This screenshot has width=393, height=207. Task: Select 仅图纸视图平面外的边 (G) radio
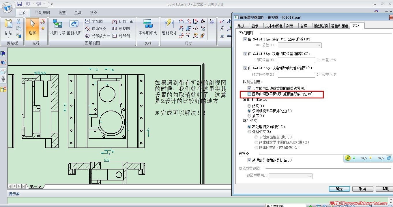[249, 111]
